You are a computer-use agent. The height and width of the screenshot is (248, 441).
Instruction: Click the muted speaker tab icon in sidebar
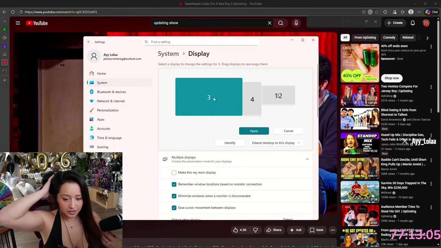point(4,38)
